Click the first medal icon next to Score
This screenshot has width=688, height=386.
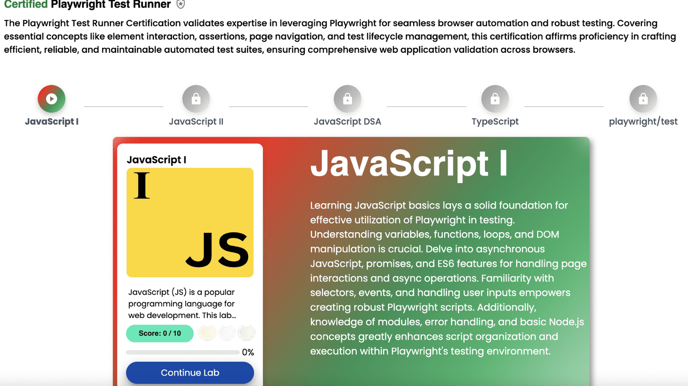[207, 333]
